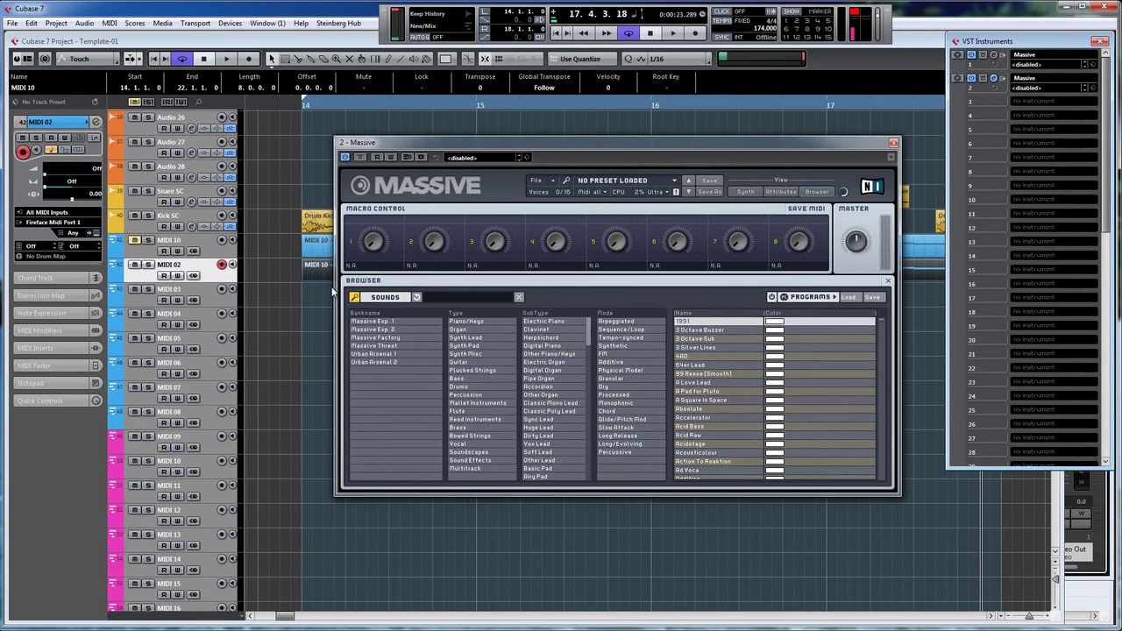Toggle the SYNC button in transport
This screenshot has width=1122, height=631.
(x=721, y=37)
